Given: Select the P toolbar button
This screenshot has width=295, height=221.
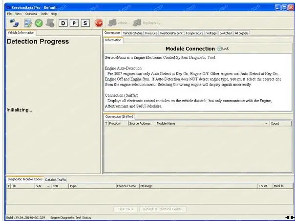Looking at the screenshot, I should click(x=74, y=23).
